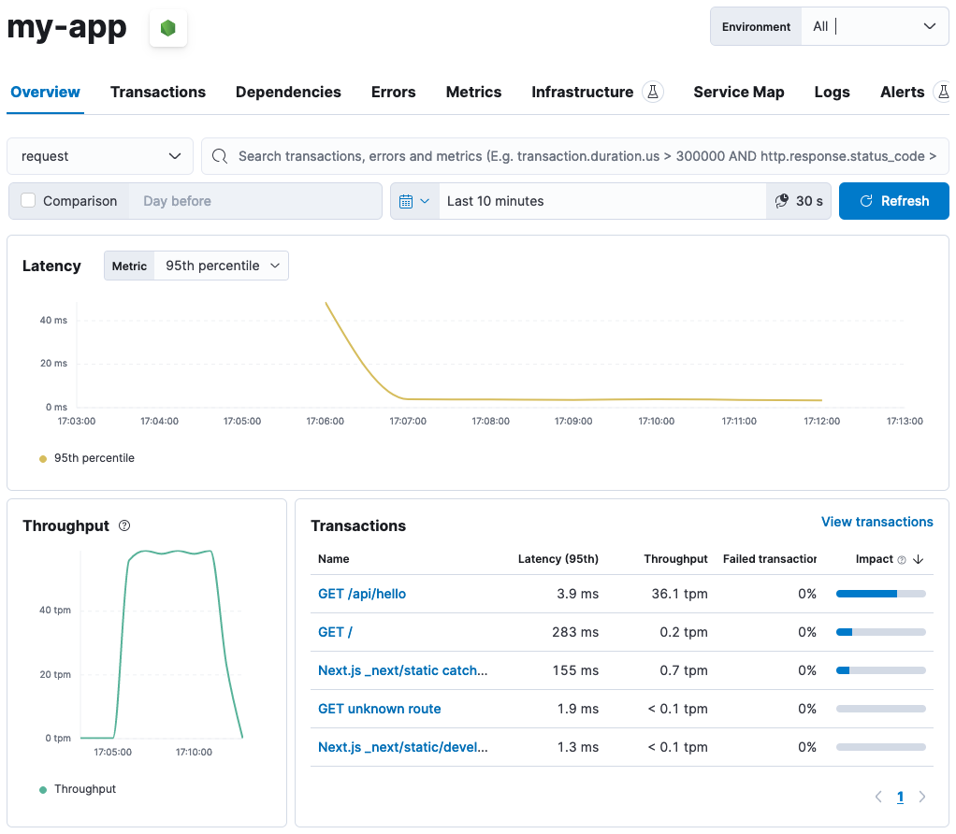956x834 pixels.
Task: Click the beaker icon beside Alerts
Action: [942, 92]
